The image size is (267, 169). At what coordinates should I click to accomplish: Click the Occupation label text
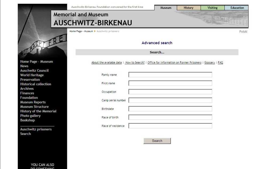point(109,92)
